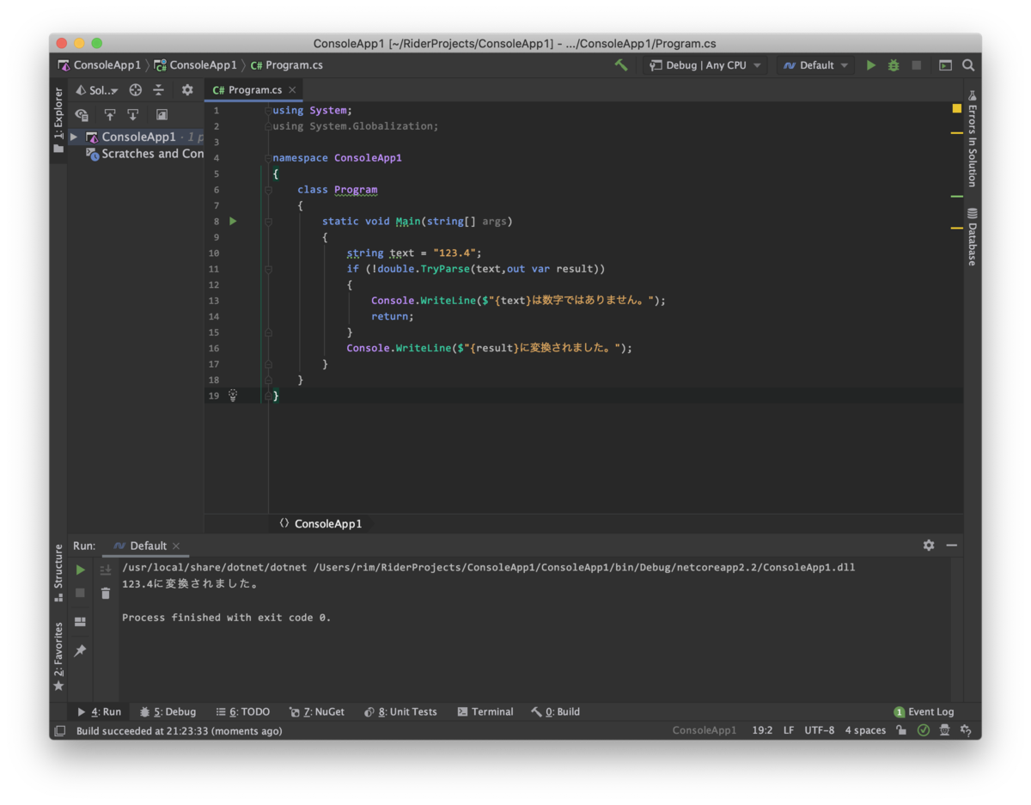The height and width of the screenshot is (805, 1031).
Task: Open the Default run configuration dropdown
Action: coord(816,65)
